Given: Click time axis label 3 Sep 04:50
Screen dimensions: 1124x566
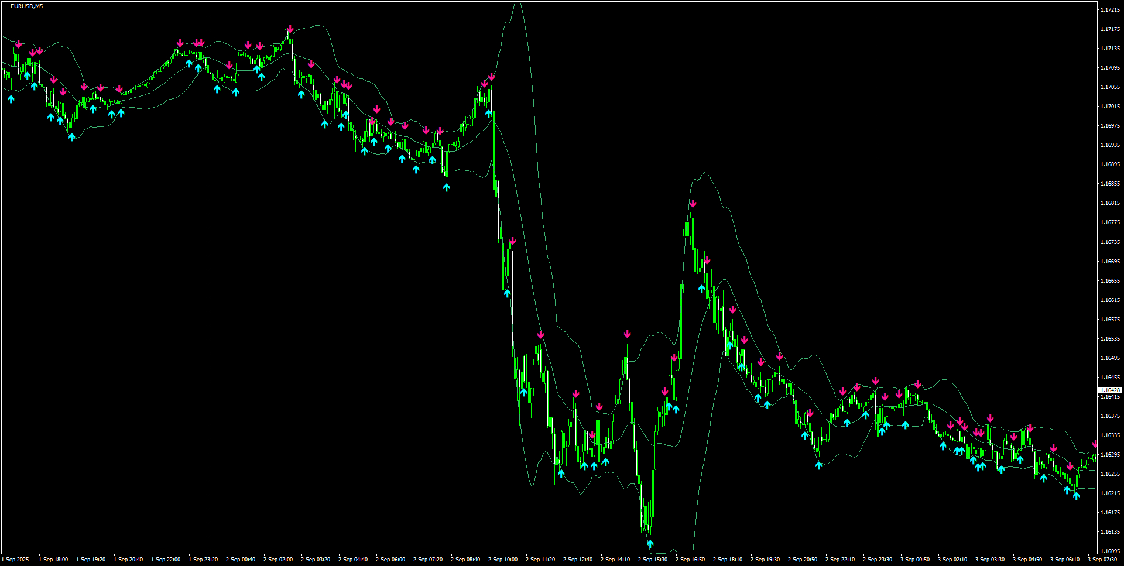Looking at the screenshot, I should pyautogui.click(x=1027, y=560).
